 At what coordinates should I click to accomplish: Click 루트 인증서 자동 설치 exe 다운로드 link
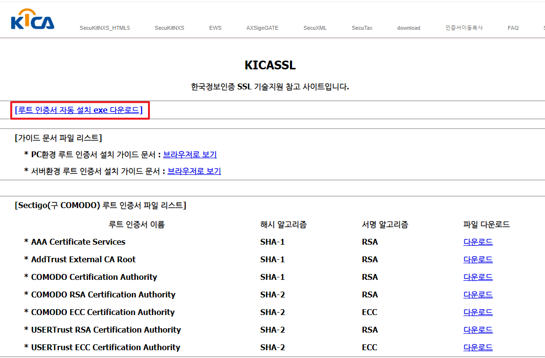(x=79, y=110)
